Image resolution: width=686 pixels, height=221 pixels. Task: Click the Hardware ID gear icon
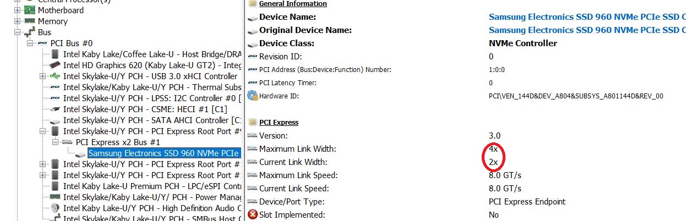[253, 96]
